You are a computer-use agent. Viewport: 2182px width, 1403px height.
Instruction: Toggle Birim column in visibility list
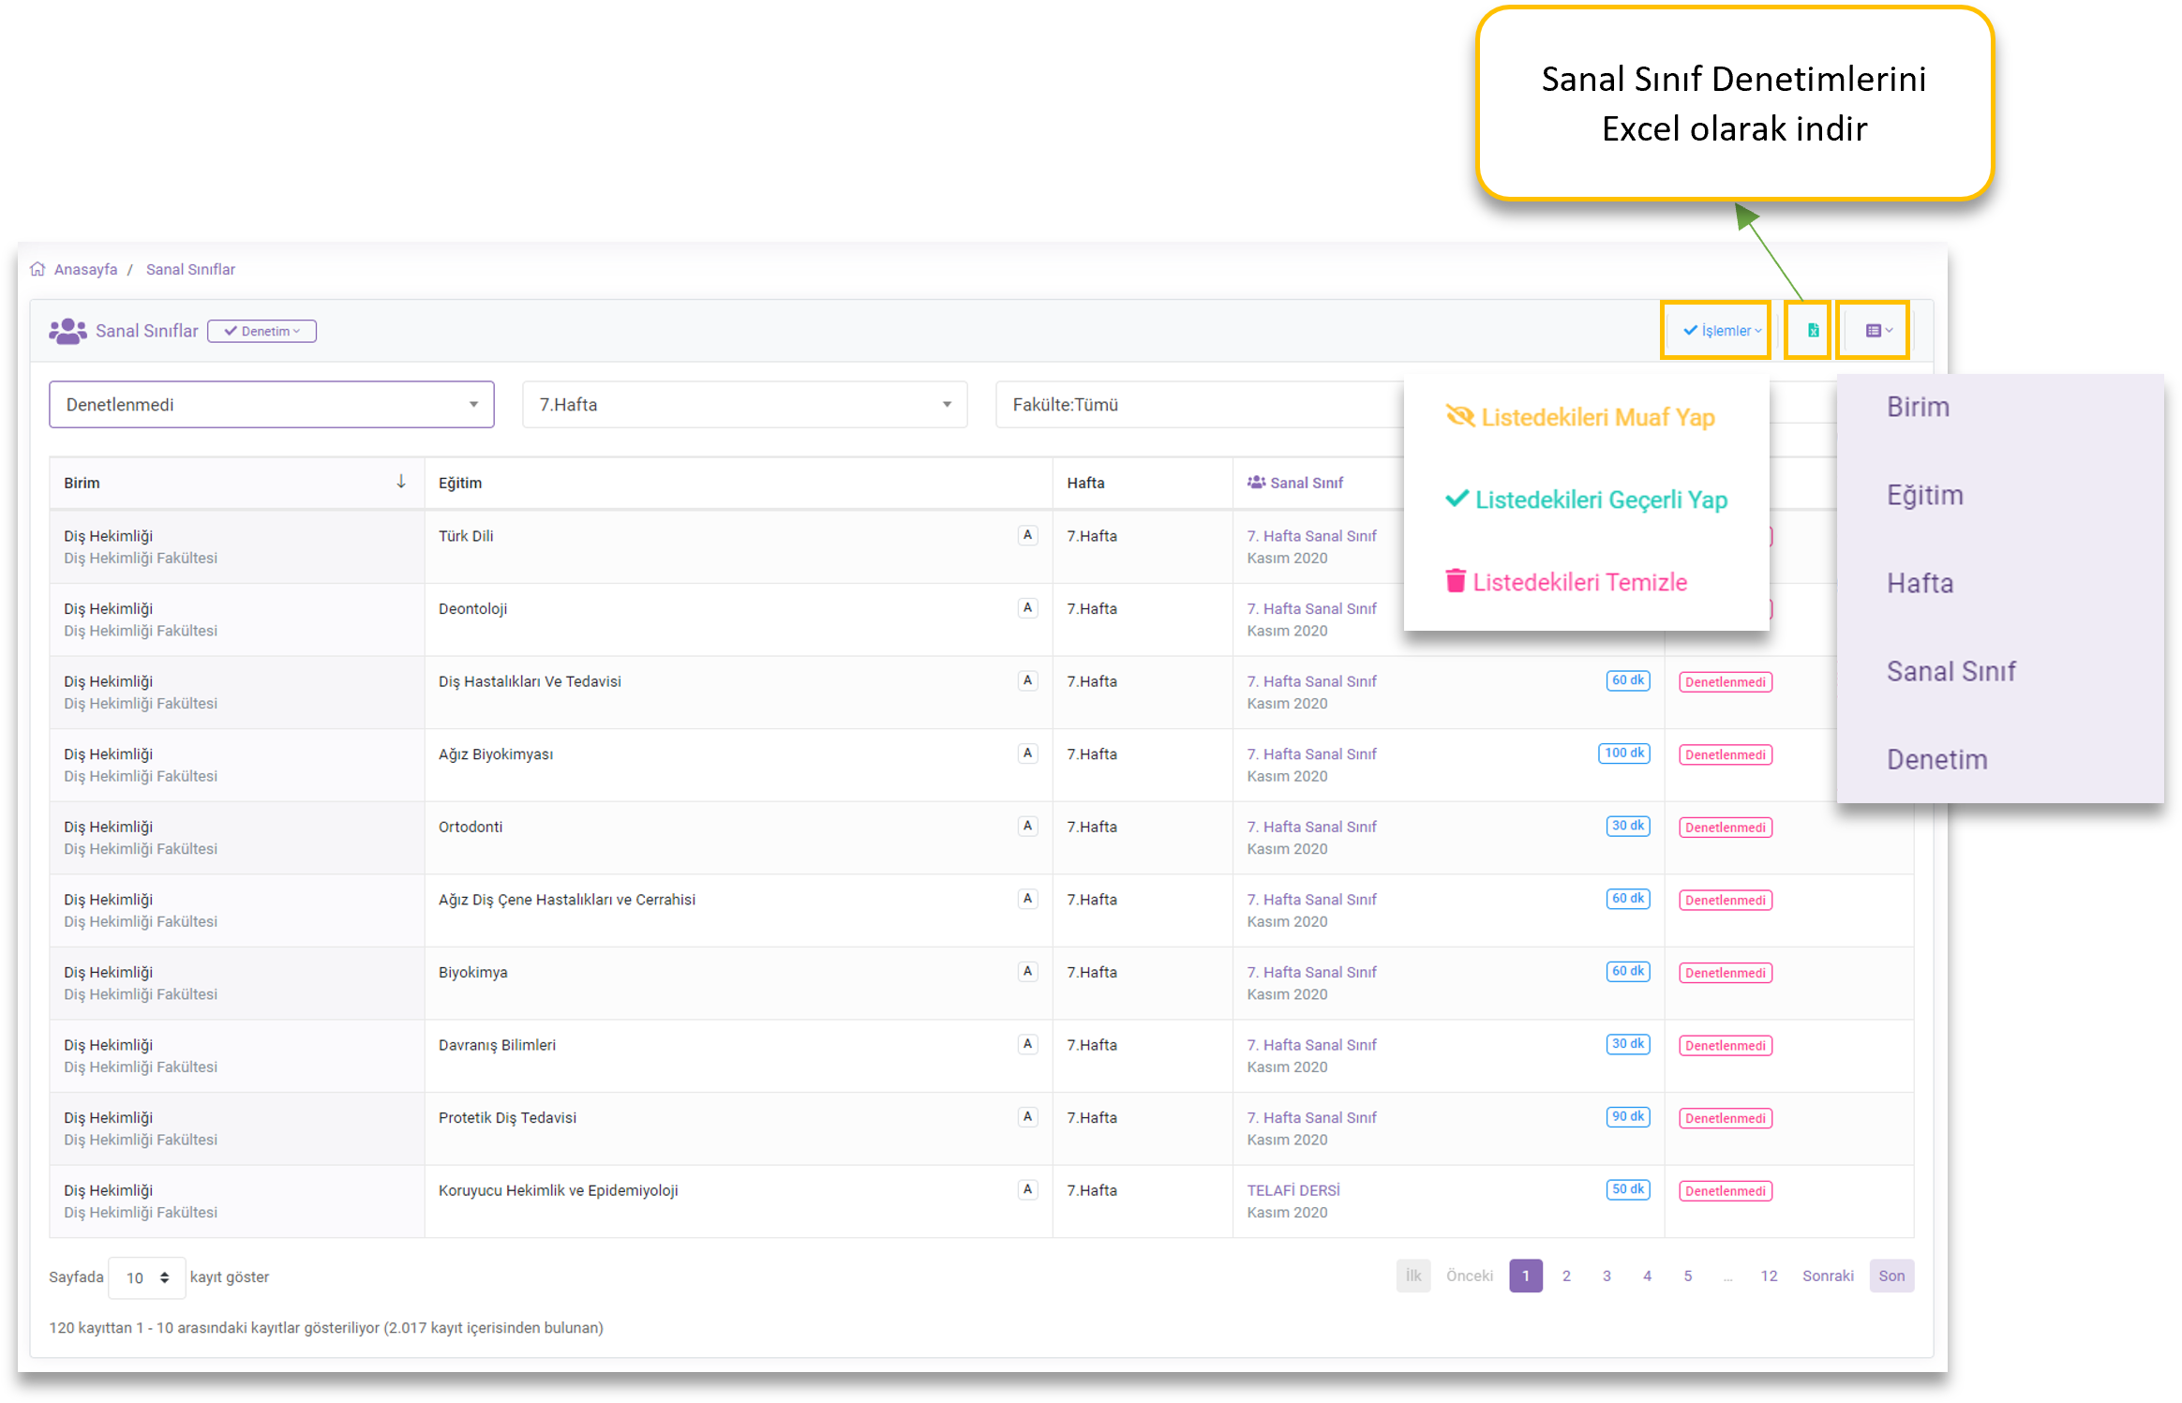coord(1918,407)
